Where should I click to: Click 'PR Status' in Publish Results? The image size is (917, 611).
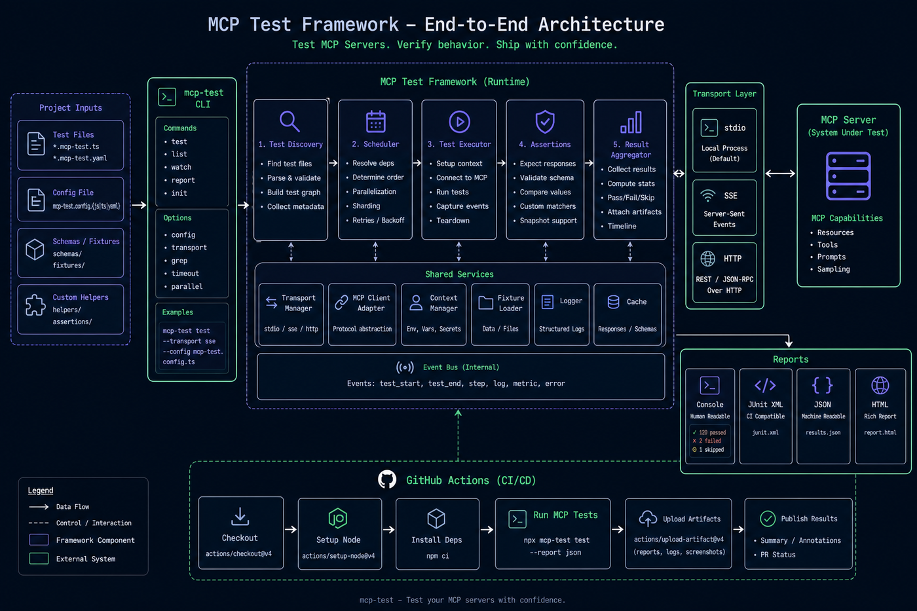[x=778, y=555]
